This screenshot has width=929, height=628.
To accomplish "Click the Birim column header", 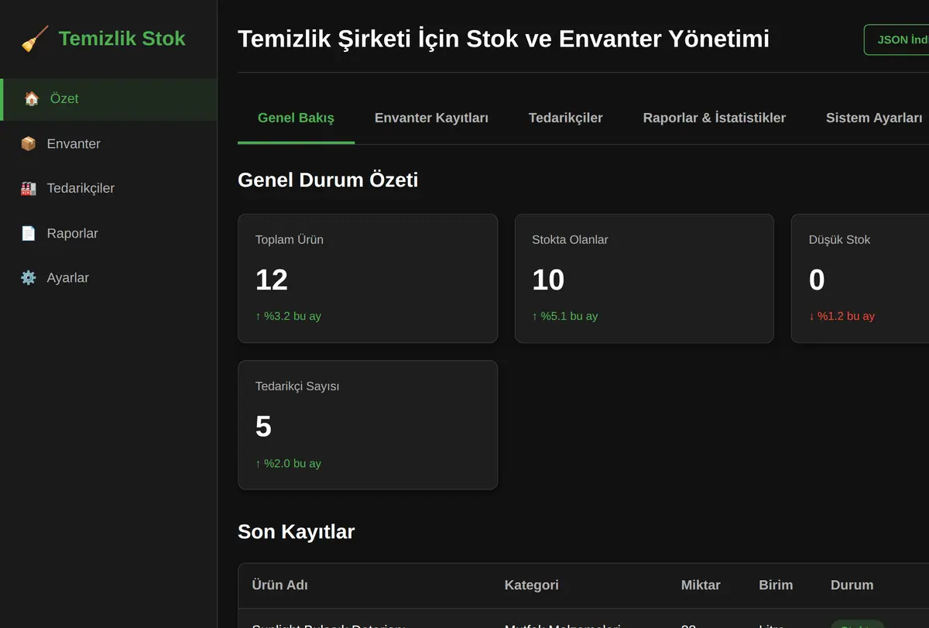I will coord(776,585).
